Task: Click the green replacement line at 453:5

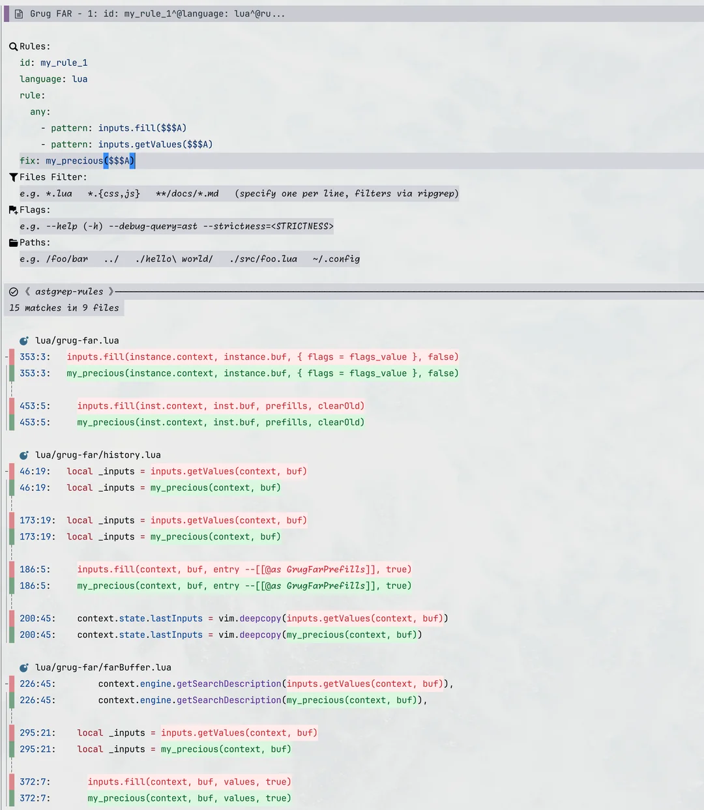Action: click(220, 422)
